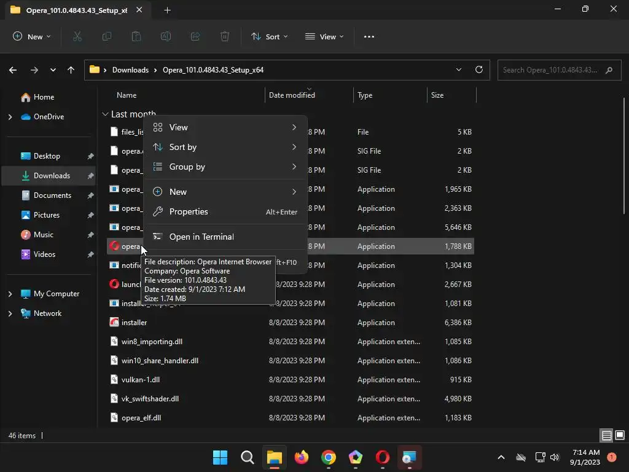Open notification badge in system tray
The height and width of the screenshot is (472, 629).
tap(612, 457)
